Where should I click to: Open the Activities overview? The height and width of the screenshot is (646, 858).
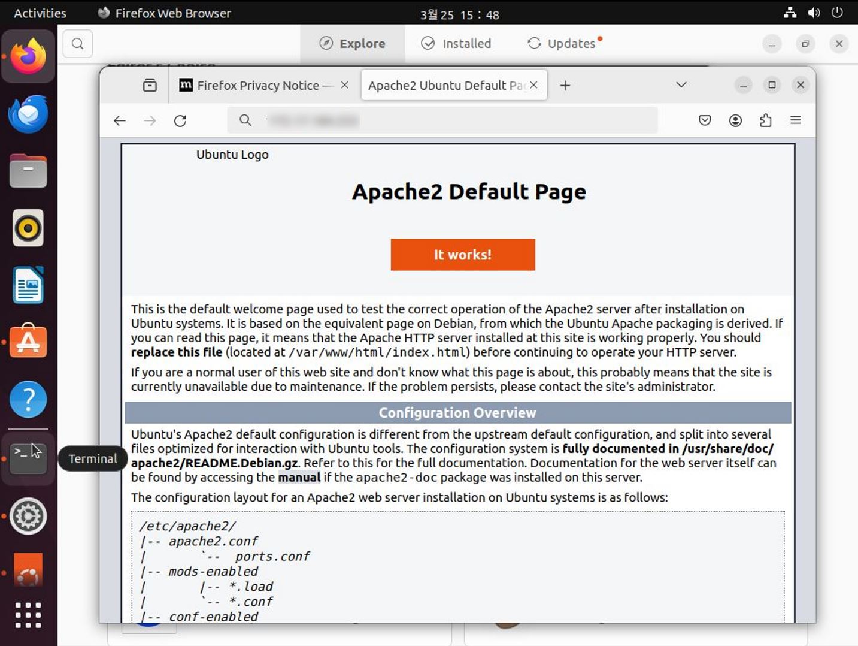click(x=40, y=13)
